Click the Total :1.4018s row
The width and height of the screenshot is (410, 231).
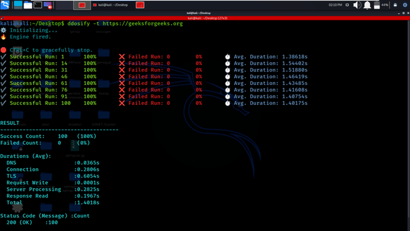(53, 202)
